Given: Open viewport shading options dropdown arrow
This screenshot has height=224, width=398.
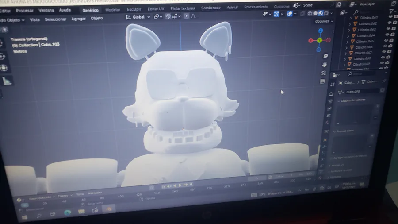Looking at the screenshot, I should [x=331, y=13].
